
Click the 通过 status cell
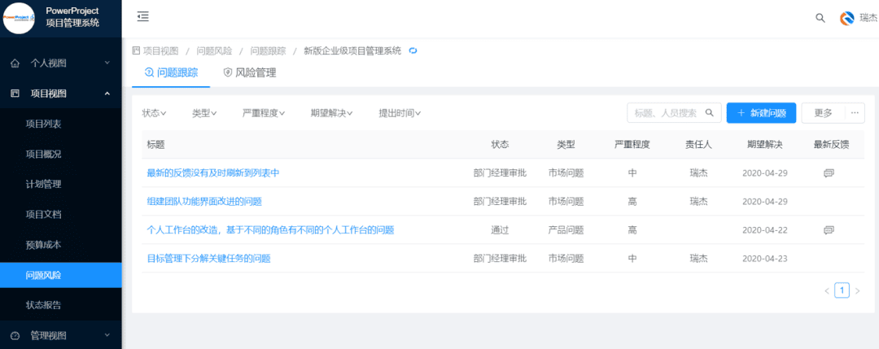click(500, 230)
